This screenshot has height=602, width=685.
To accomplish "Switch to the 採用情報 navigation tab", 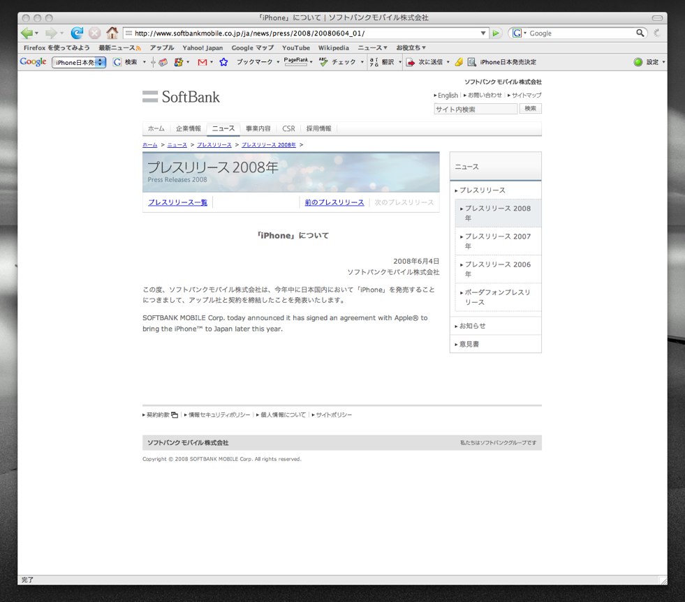I will (x=318, y=128).
